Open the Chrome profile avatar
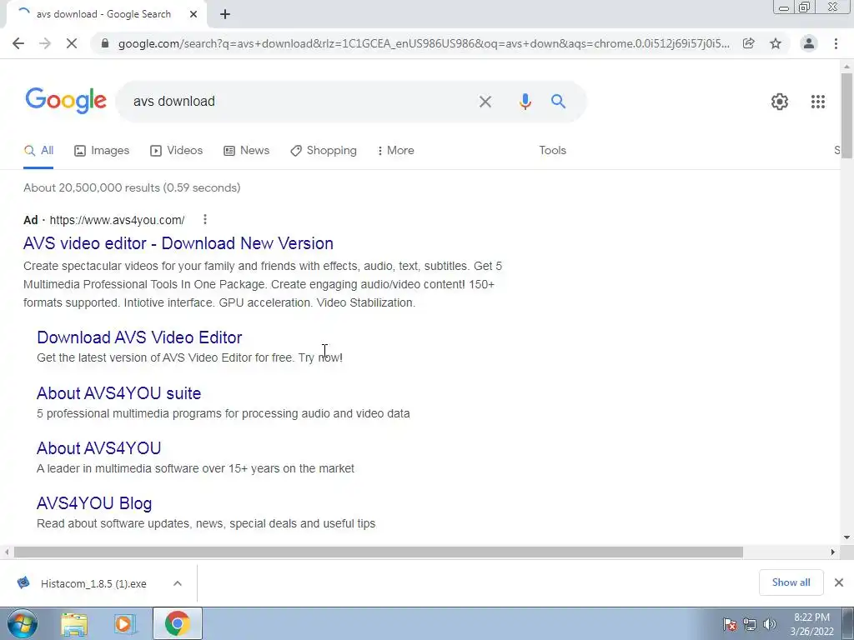 pyautogui.click(x=809, y=43)
